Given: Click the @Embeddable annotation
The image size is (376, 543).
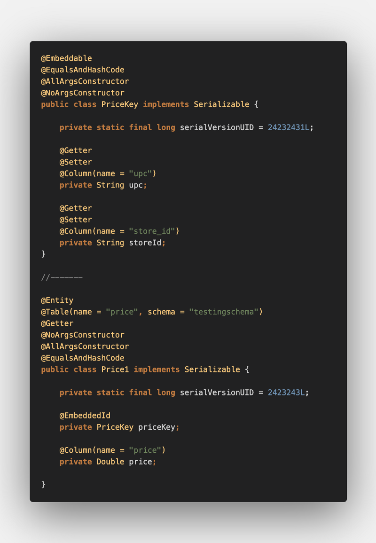Looking at the screenshot, I should click(66, 58).
